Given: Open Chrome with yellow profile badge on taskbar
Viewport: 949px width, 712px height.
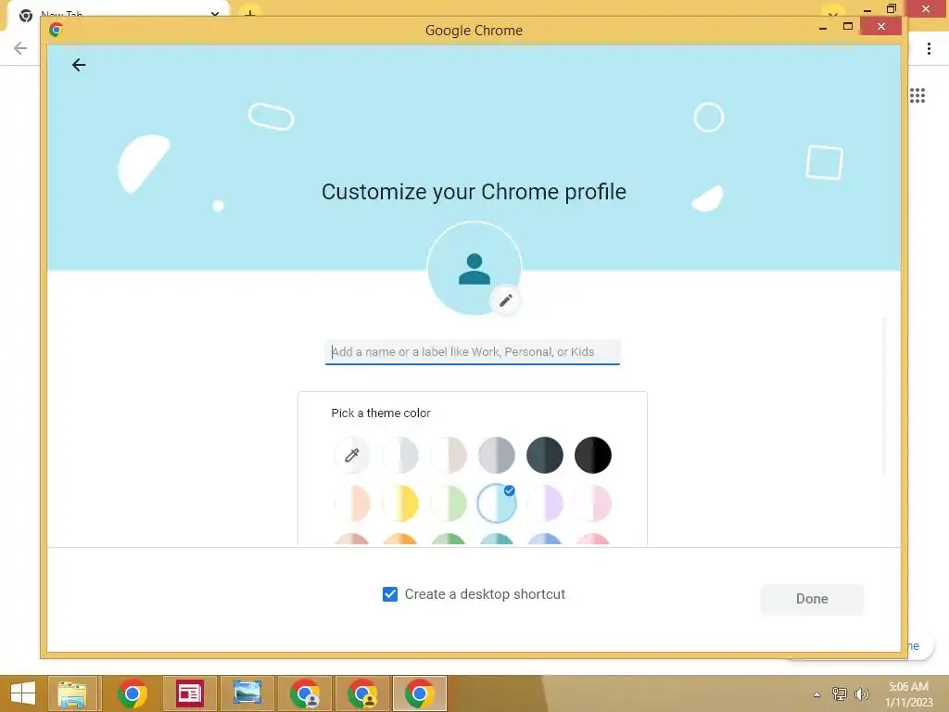Looking at the screenshot, I should pos(362,693).
